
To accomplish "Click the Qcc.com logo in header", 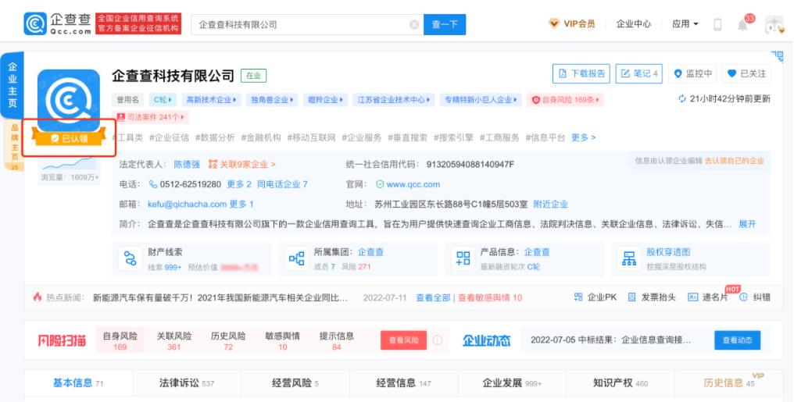I will (x=57, y=23).
